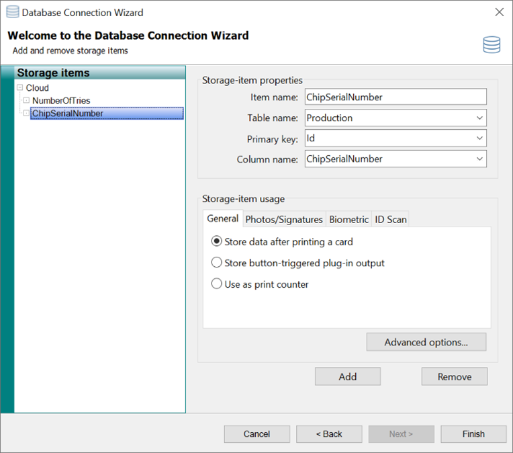The image size is (513, 453).
Task: Select Store data after printing a card
Action: click(217, 241)
